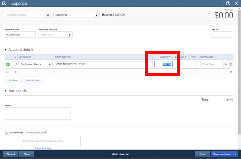Click the Balance $1,201.00 text
The image size is (241, 159).
[113, 15]
